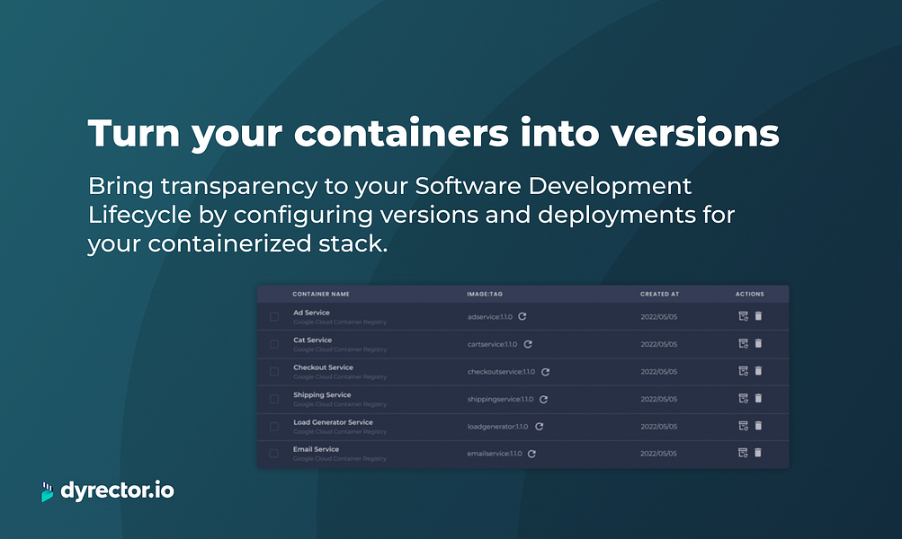Click the loadgenerator:1.1.0 tag text
The height and width of the screenshot is (539, 902).
click(x=497, y=427)
